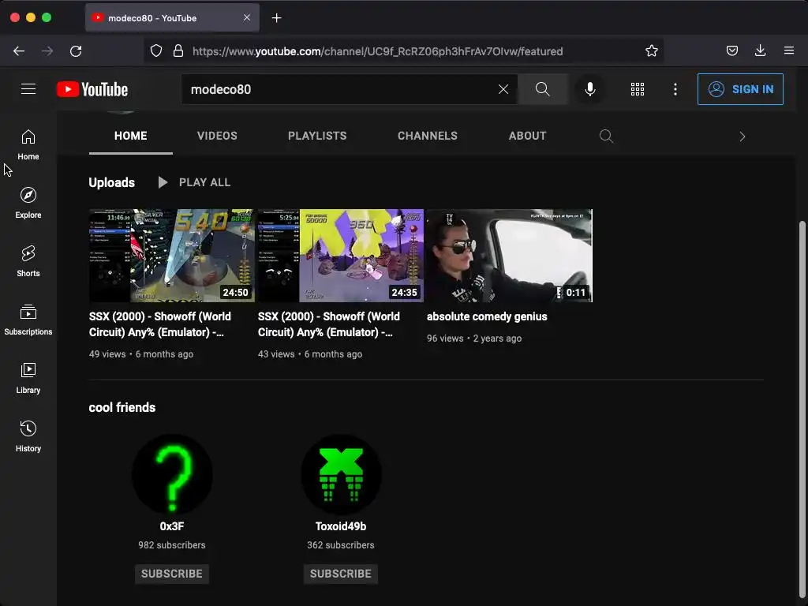This screenshot has height=606, width=808.
Task: Open Subscriptions in the sidebar
Action: click(28, 320)
